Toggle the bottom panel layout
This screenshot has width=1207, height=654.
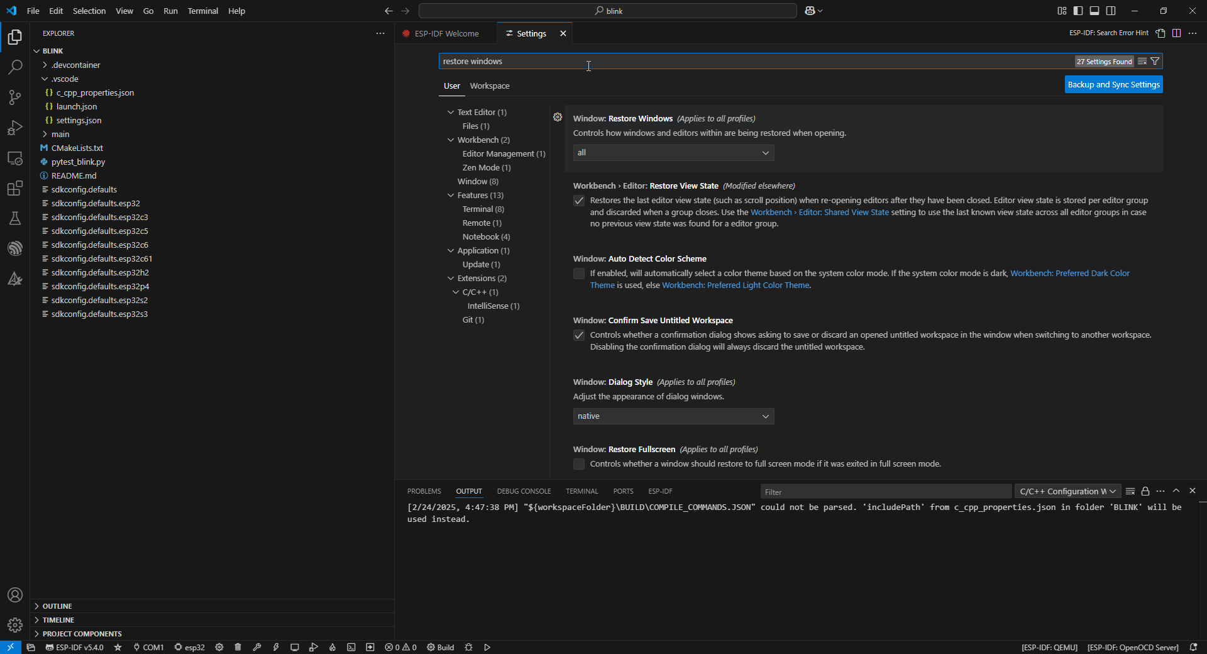click(1094, 11)
